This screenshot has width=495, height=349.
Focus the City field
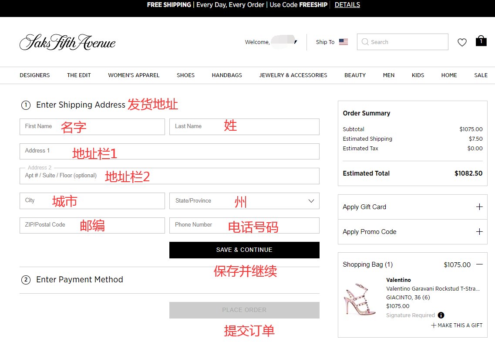tap(92, 201)
